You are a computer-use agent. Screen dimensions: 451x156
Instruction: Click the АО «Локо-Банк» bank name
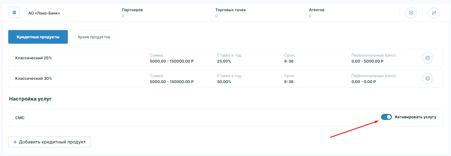(x=44, y=13)
